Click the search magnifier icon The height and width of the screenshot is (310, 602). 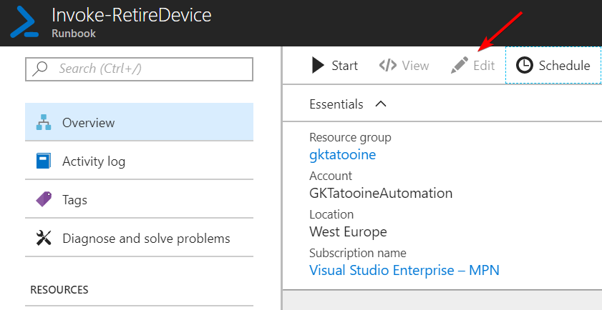[40, 69]
